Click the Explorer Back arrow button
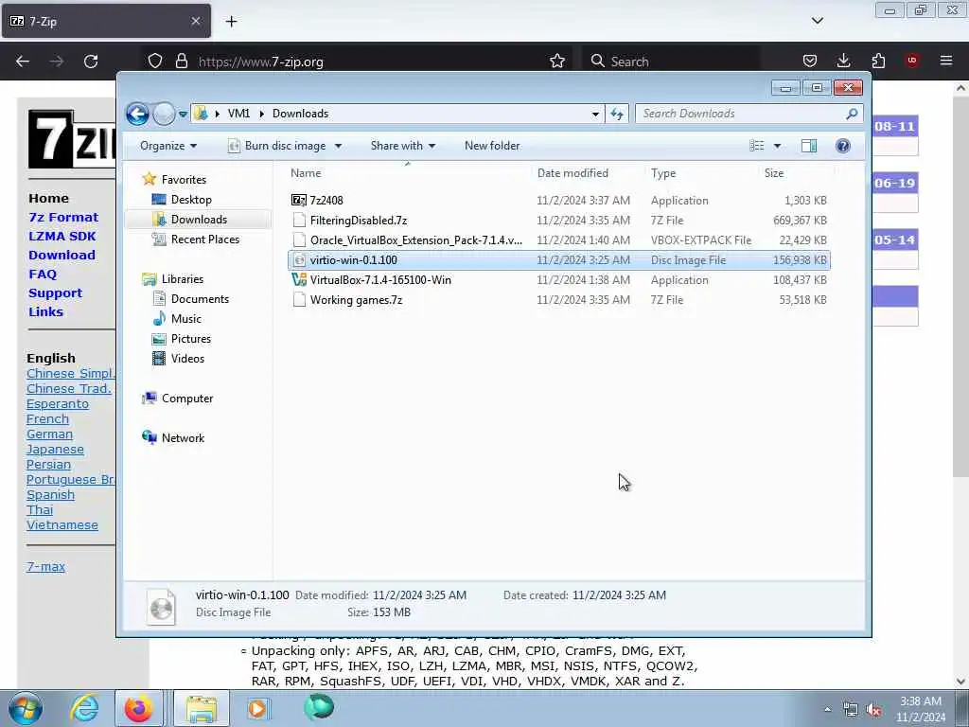 click(137, 114)
